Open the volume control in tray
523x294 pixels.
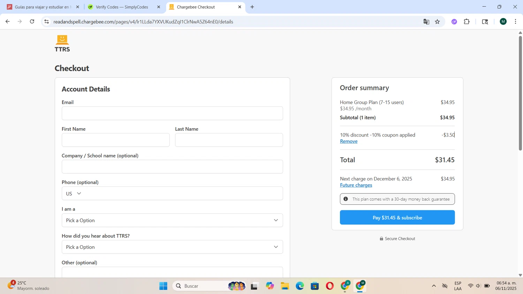478,286
